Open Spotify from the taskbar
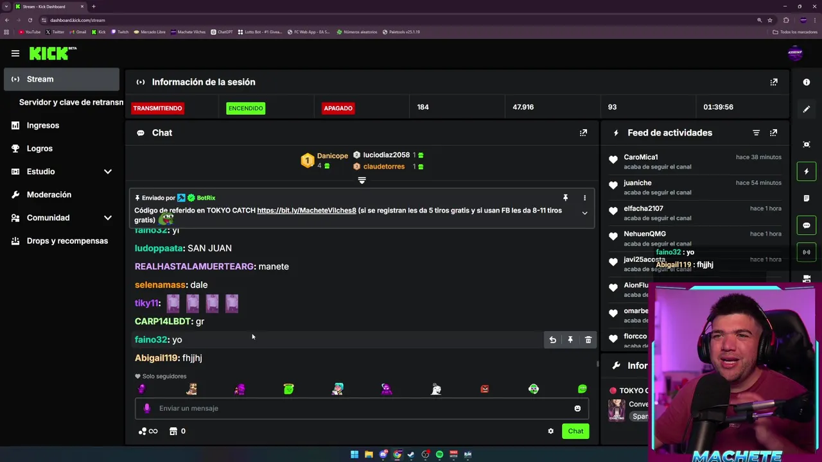Image resolution: width=822 pixels, height=462 pixels. click(439, 454)
